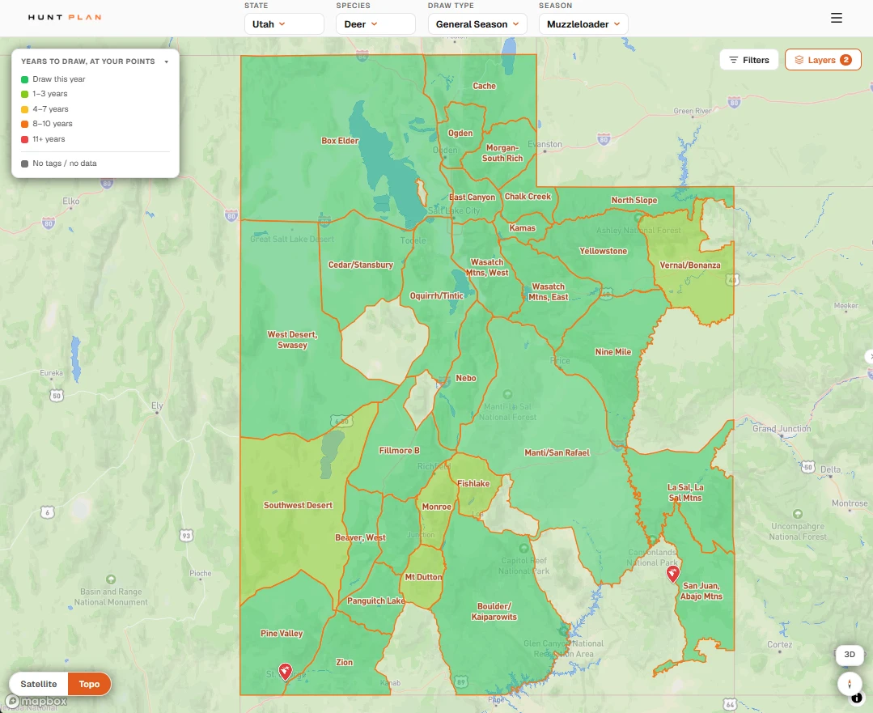Select the Wasatch Mtns, West unit

487,267
